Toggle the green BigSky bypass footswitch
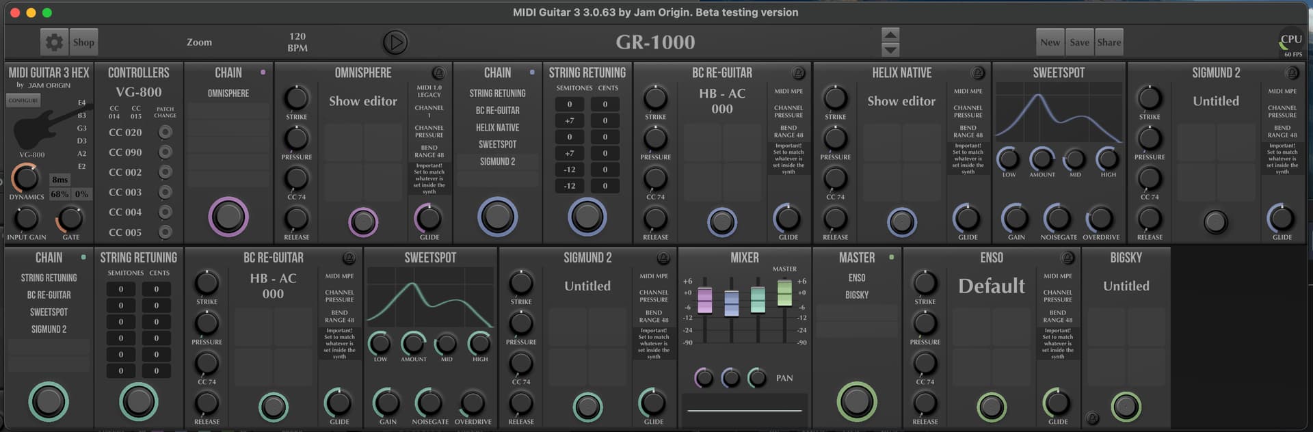The width and height of the screenshot is (1313, 432). (x=1126, y=407)
